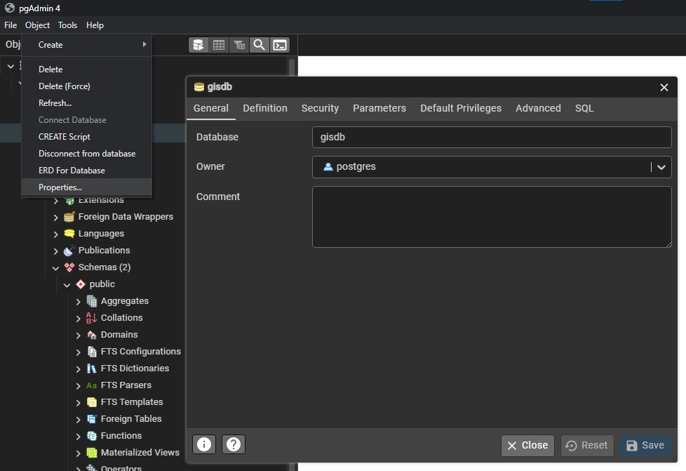Click the Database name field
686x471 pixels.
pyautogui.click(x=492, y=137)
